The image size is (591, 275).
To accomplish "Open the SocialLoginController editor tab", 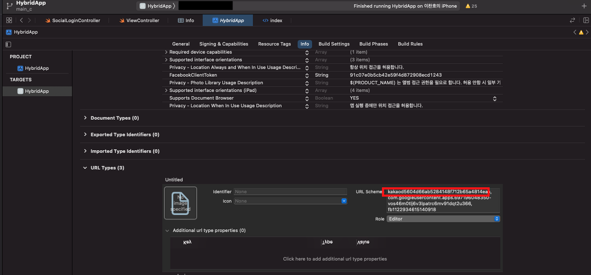I will click(x=72, y=20).
